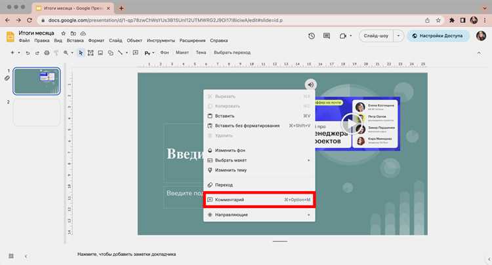Choose Переход in context menu

coord(259,185)
